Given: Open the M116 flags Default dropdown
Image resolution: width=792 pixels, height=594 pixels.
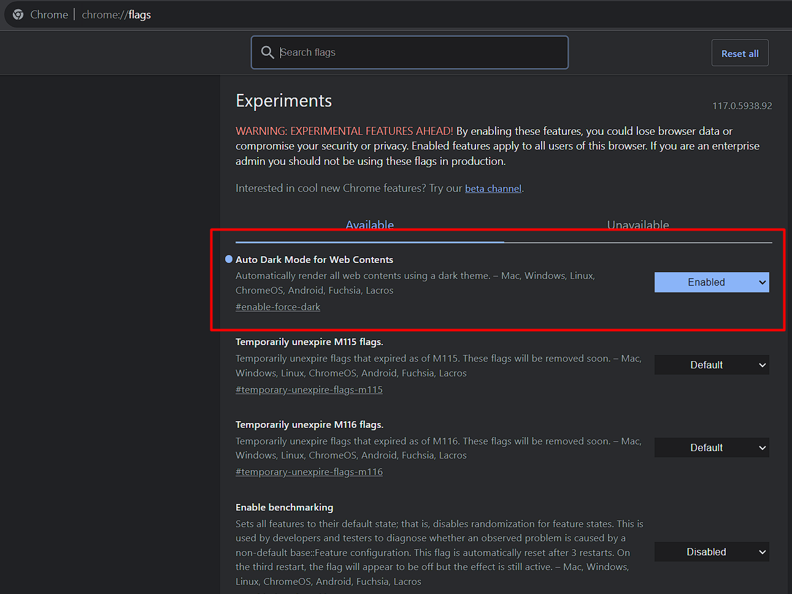Looking at the screenshot, I should click(x=711, y=448).
